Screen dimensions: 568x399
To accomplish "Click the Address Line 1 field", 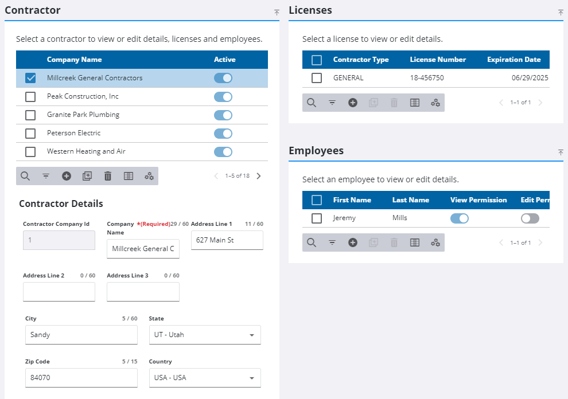I will click(227, 240).
